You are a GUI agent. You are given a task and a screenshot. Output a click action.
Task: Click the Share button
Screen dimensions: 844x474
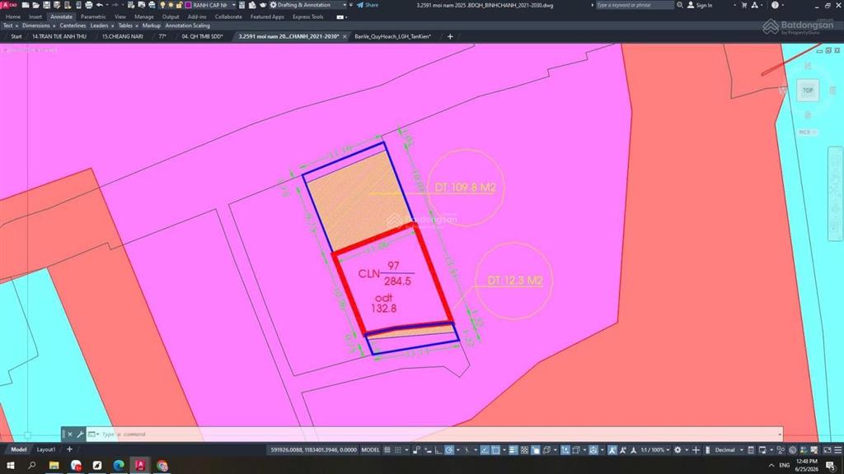click(x=367, y=5)
